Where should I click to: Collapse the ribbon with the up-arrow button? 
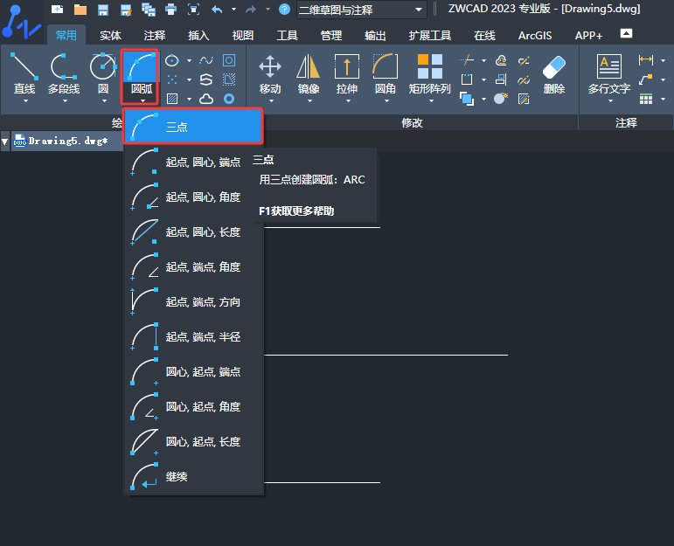pyautogui.click(x=626, y=33)
